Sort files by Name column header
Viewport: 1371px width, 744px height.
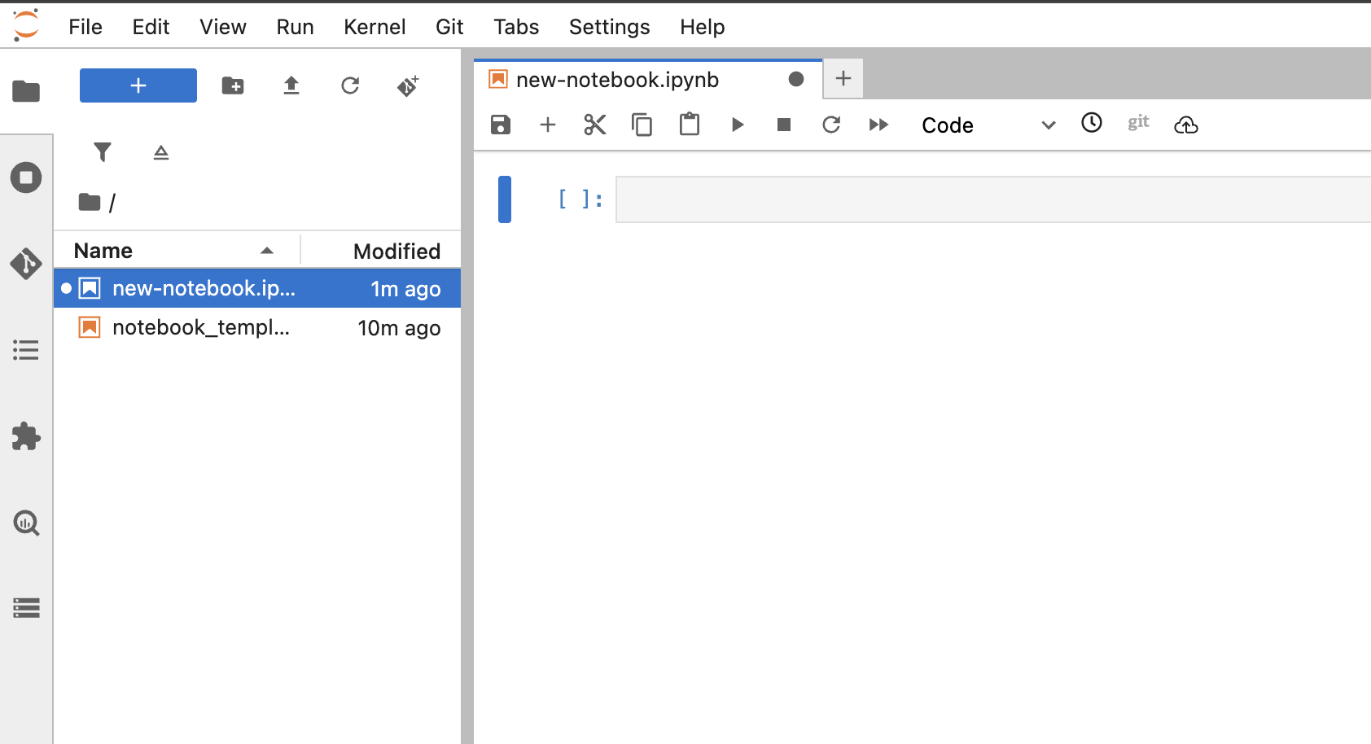[177, 251]
